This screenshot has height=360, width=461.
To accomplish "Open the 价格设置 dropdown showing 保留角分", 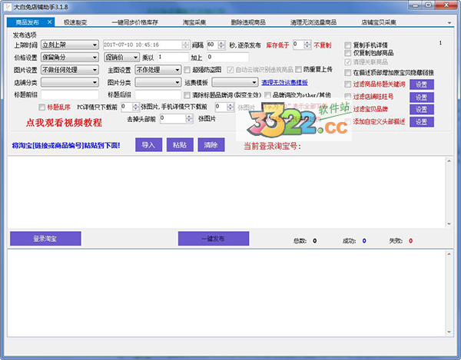I will click(x=69, y=58).
